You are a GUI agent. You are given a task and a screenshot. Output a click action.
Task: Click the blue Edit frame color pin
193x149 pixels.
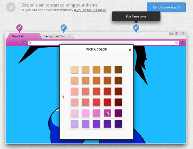coord(136,28)
